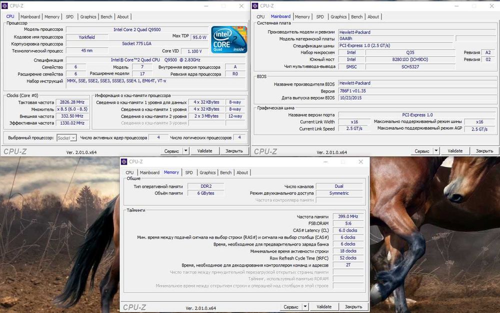Image resolution: width=500 pixels, height=313 pixels.
Task: Click the 399.0 MHz DRAM frequency value
Action: pyautogui.click(x=348, y=216)
